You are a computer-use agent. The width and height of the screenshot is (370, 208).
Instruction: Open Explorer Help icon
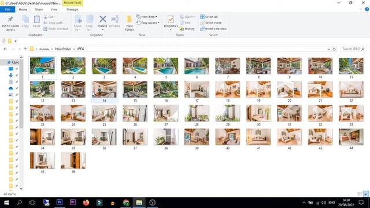[367, 9]
